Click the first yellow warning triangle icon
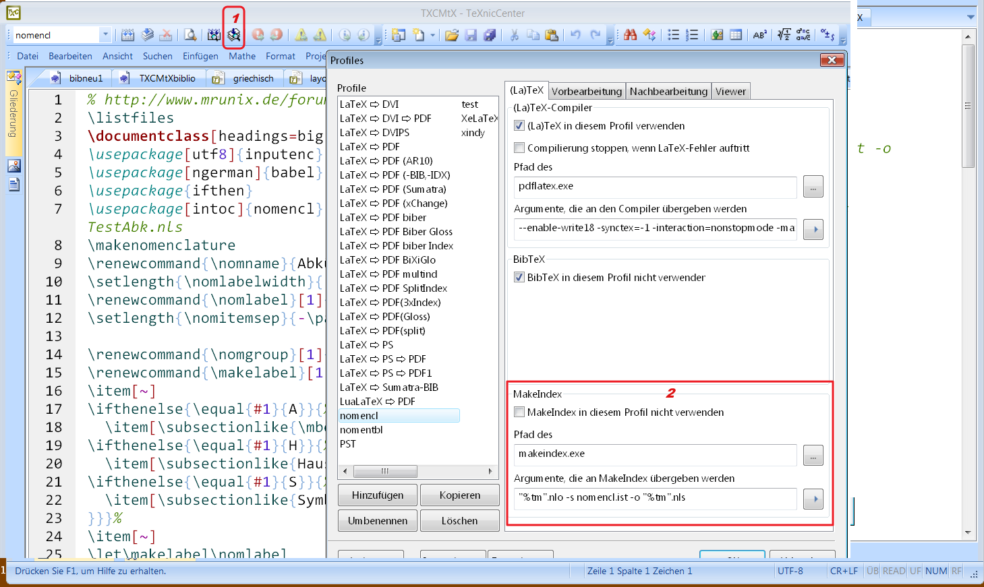Image resolution: width=984 pixels, height=587 pixels. point(301,35)
